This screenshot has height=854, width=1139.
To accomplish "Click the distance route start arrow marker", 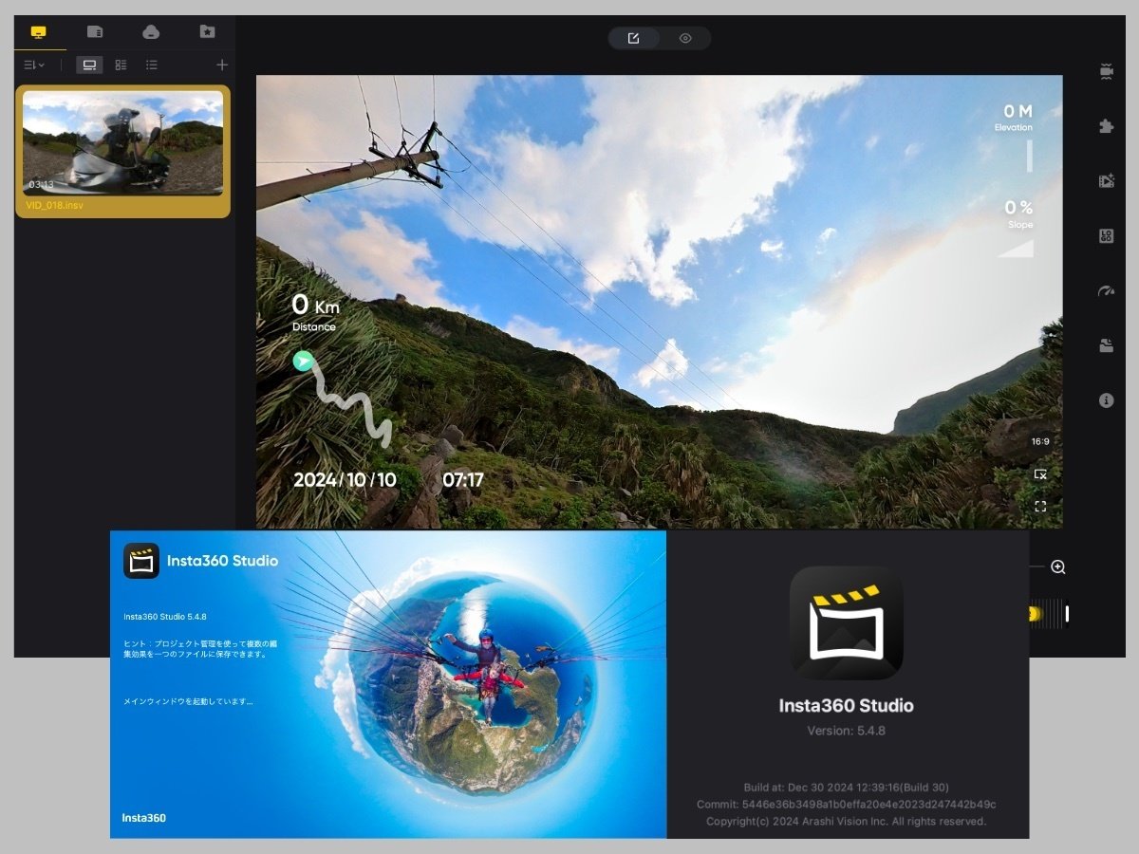I will coord(303,361).
